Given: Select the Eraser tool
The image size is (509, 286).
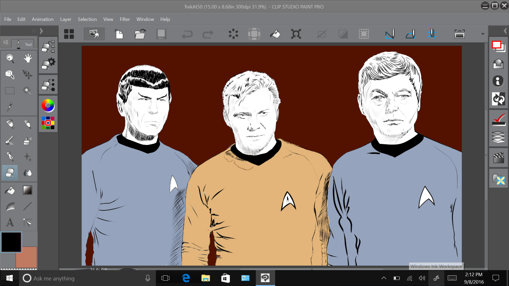Looking at the screenshot, I should [x=10, y=173].
